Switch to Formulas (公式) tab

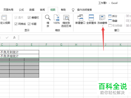click(21, 10)
